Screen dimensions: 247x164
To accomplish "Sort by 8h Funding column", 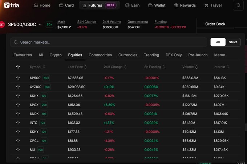I will 154,67.
